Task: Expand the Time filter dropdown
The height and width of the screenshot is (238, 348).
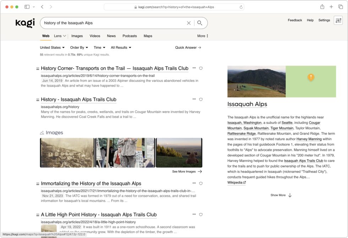Action: pyautogui.click(x=99, y=47)
